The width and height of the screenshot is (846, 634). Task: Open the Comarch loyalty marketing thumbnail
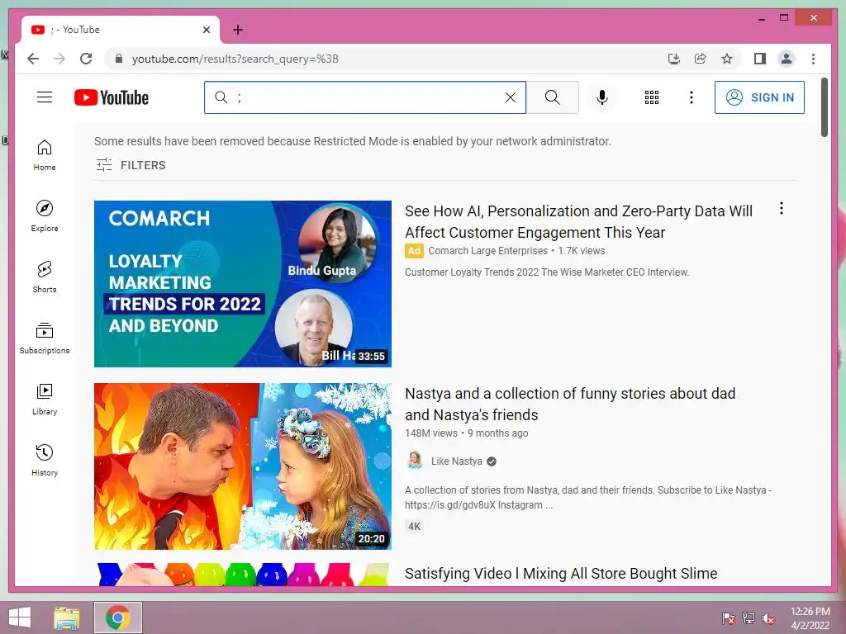(x=243, y=284)
